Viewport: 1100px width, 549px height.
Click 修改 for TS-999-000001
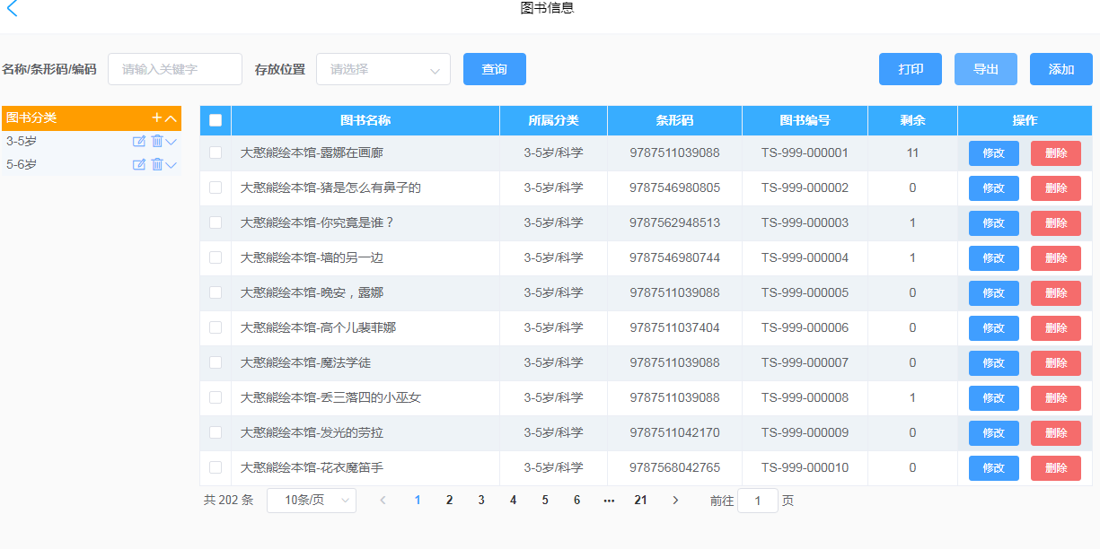pyautogui.click(x=994, y=153)
